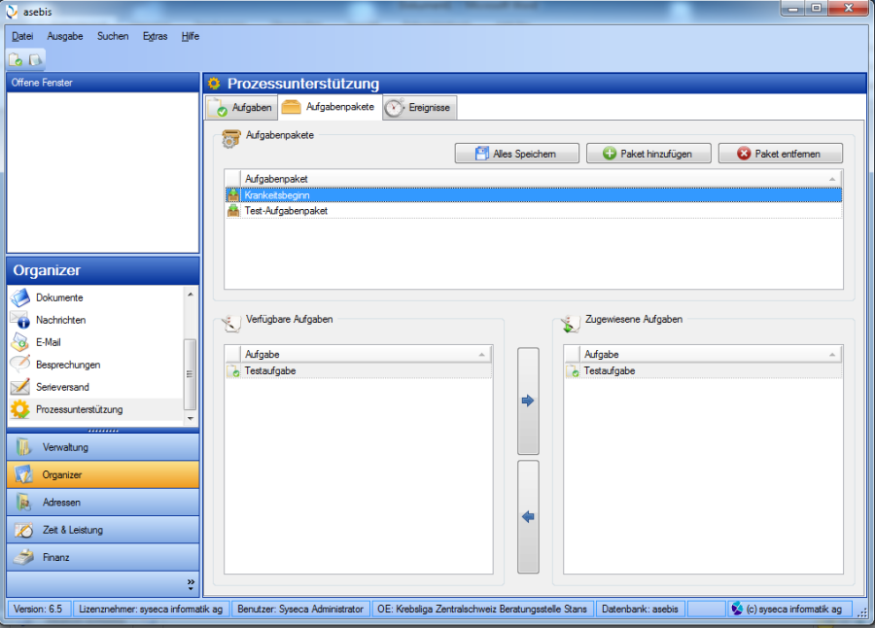The width and height of the screenshot is (875, 628).
Task: Open the Verwaltung navigation section
Action: pyautogui.click(x=103, y=447)
